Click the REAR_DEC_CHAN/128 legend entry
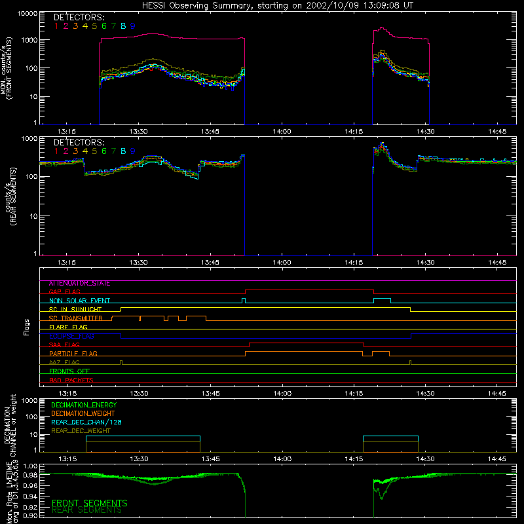This screenshot has height=524, width=524. pyautogui.click(x=86, y=422)
